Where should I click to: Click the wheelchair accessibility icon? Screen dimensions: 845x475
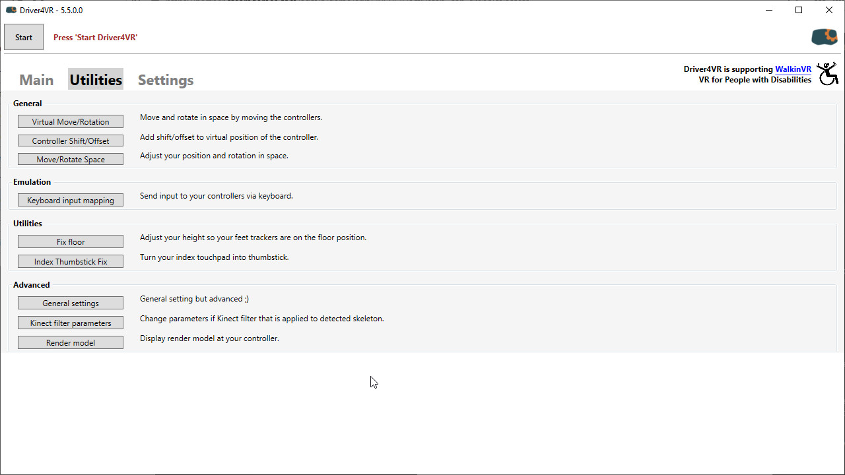[x=827, y=74]
